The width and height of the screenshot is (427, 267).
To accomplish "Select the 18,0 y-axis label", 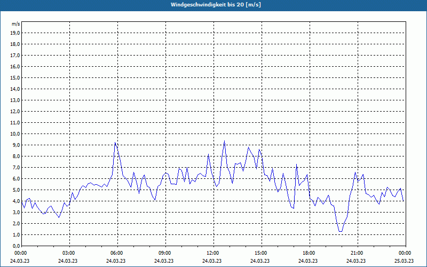I will (x=15, y=44).
